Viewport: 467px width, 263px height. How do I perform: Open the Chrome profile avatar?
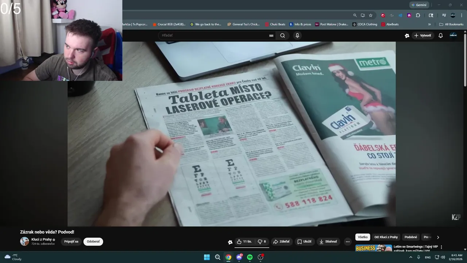(453, 15)
